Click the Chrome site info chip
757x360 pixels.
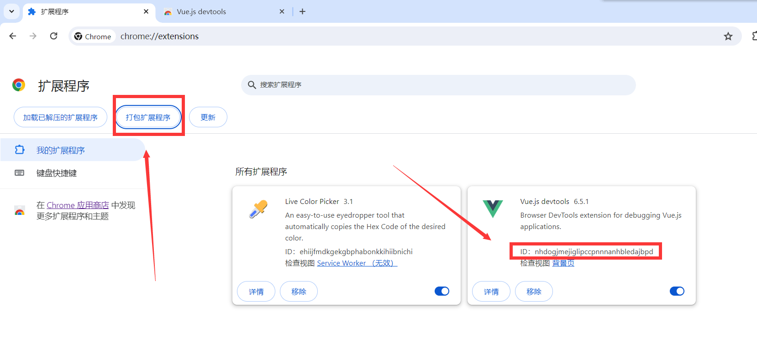coord(93,37)
